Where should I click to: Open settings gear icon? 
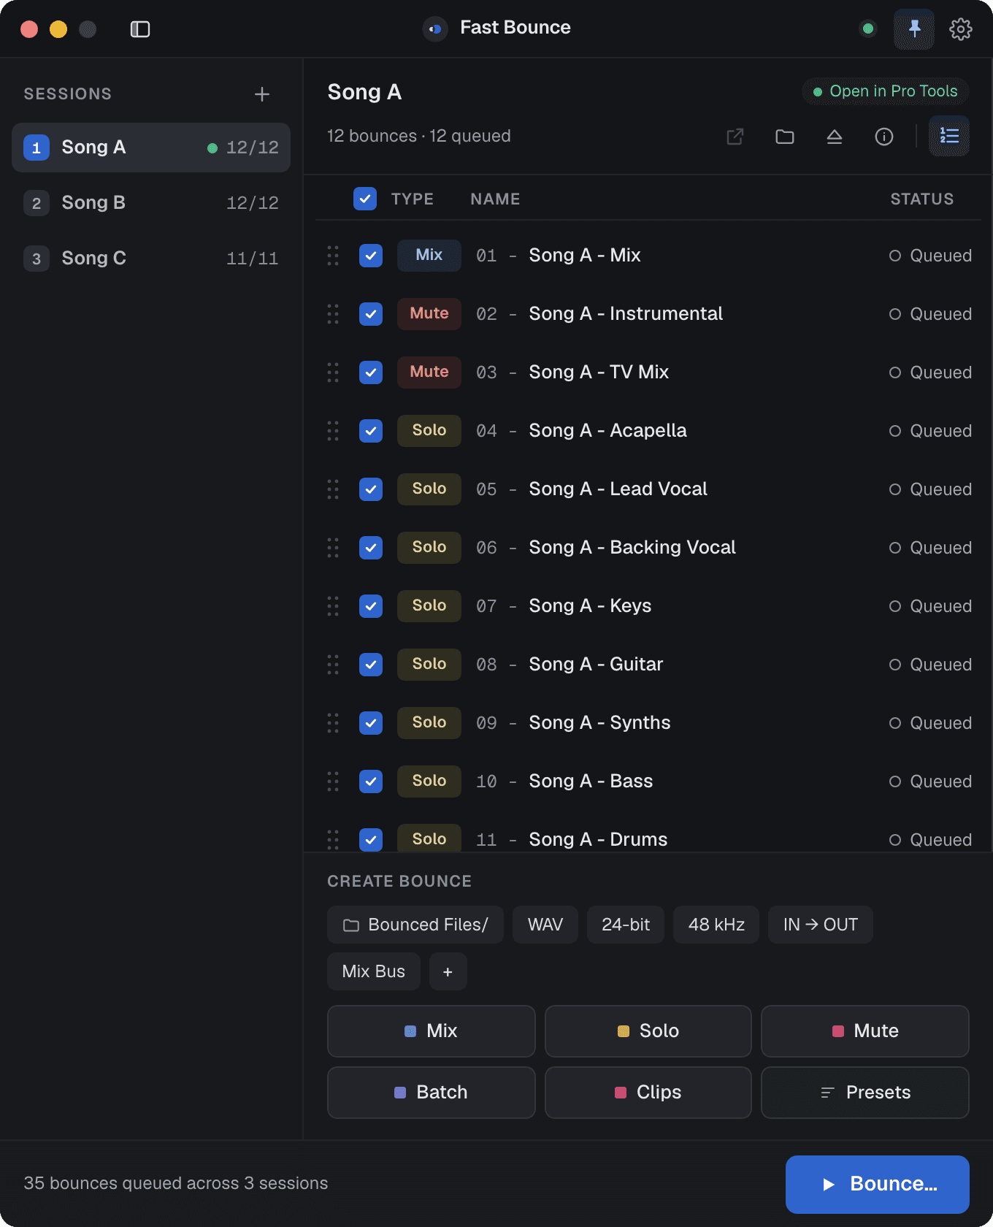click(x=961, y=29)
